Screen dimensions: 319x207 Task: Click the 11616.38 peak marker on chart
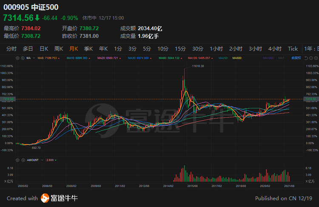coord(198,66)
